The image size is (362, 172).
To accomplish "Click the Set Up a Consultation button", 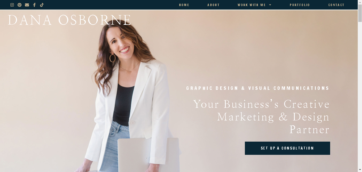I will (x=287, y=148).
